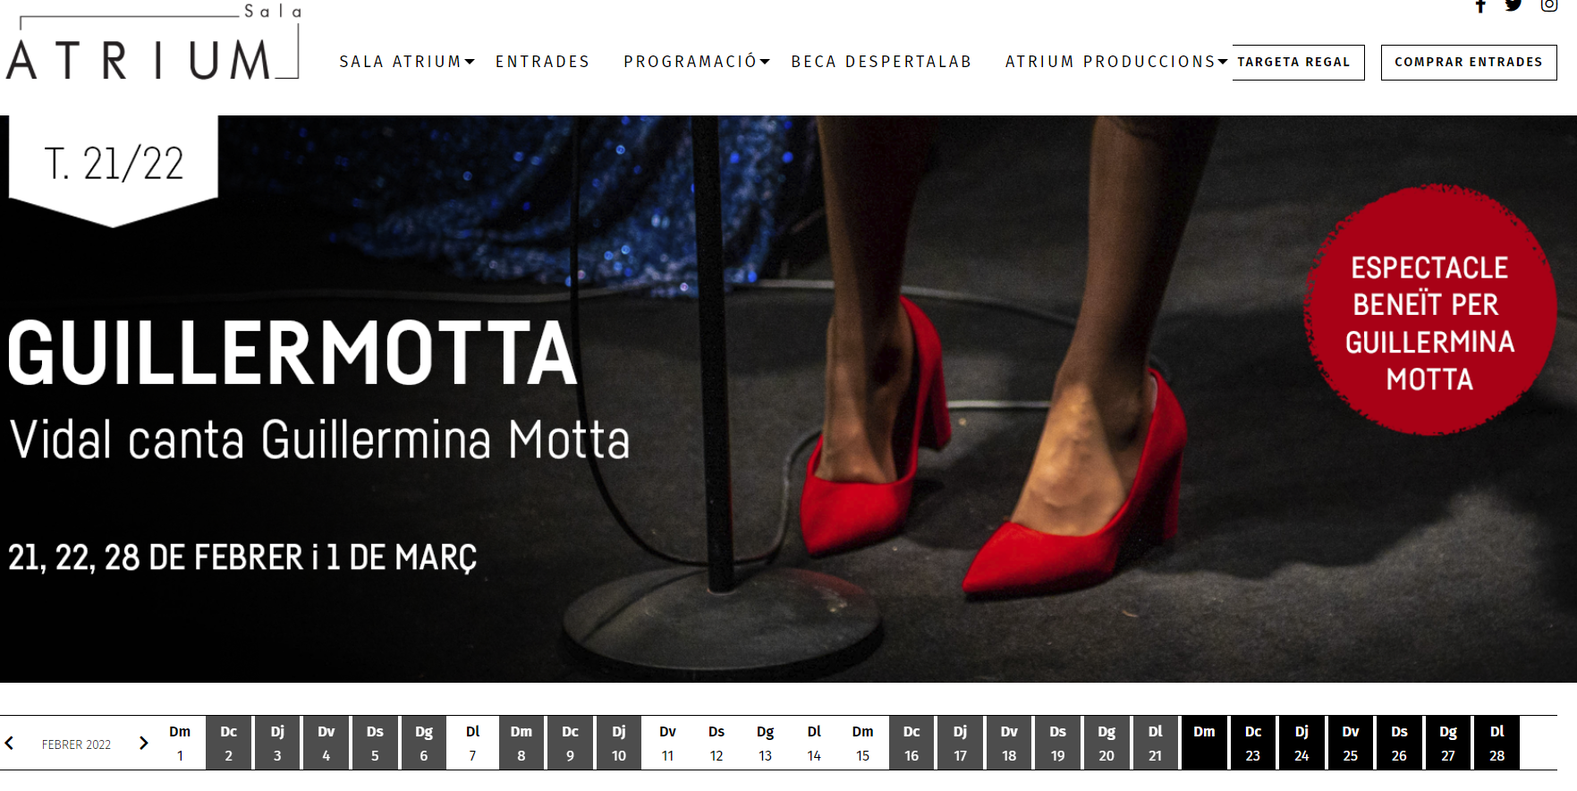The image size is (1577, 791).
Task: Click the Comprar Entrades button
Action: [1469, 63]
